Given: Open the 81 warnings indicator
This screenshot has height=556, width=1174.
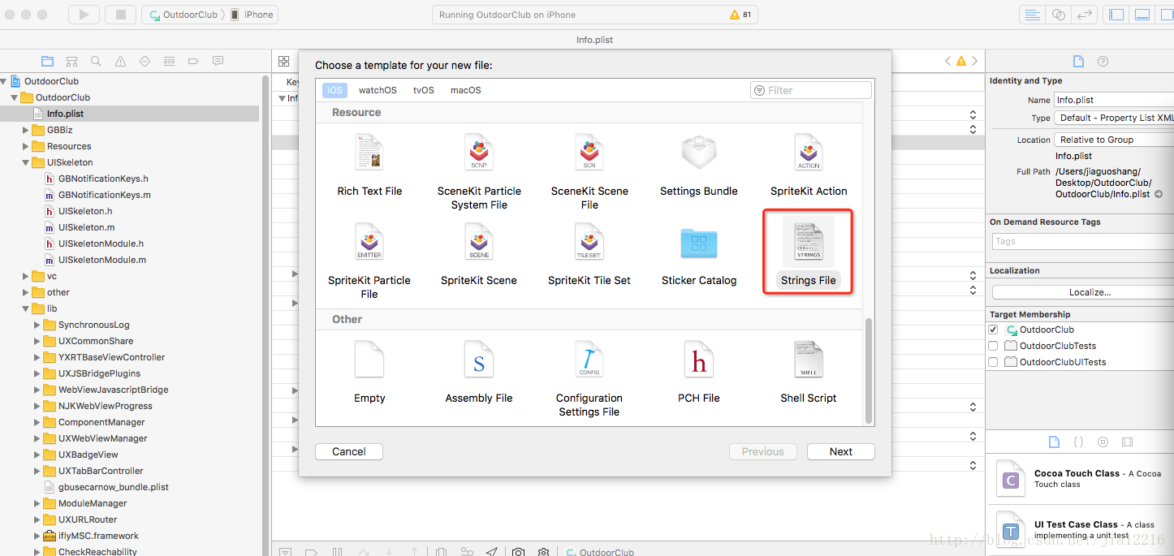Looking at the screenshot, I should coord(740,15).
